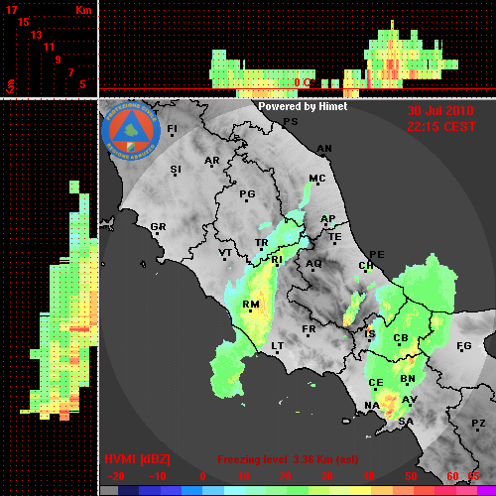496x496 pixels.
Task: Click the date '30 Jul 2010'
Action: click(x=440, y=111)
